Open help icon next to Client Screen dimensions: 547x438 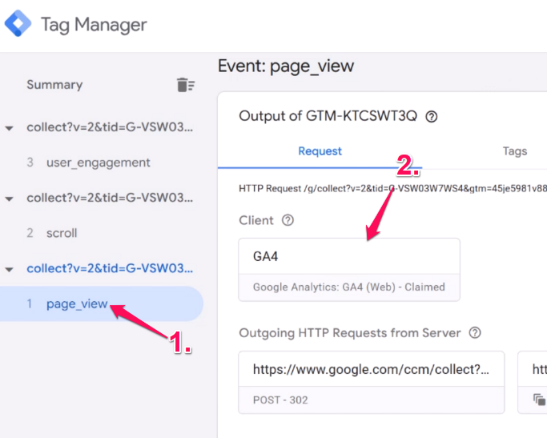(288, 220)
